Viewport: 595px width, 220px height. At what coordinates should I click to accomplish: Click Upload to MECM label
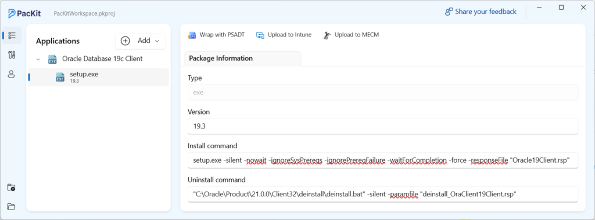coord(357,35)
